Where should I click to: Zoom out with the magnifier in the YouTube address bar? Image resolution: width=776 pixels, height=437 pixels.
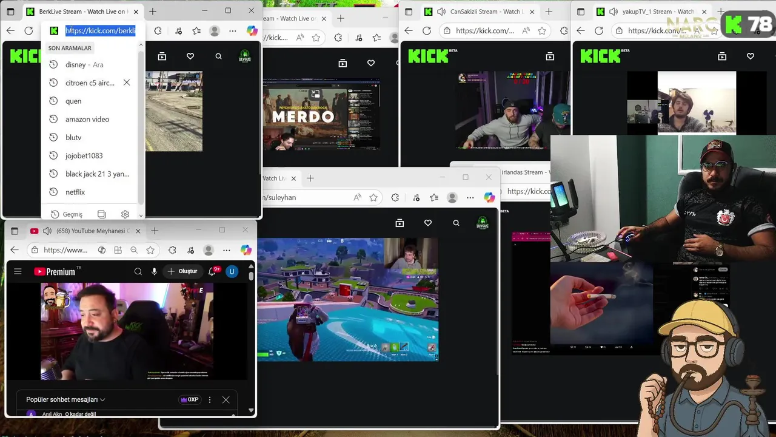click(x=134, y=249)
